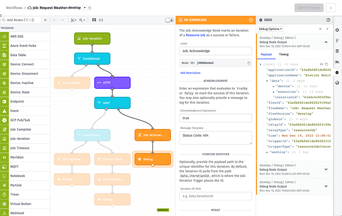The width and height of the screenshot is (342, 216).
Task: Open the scissors edit dropdown
Action: coord(74,20)
